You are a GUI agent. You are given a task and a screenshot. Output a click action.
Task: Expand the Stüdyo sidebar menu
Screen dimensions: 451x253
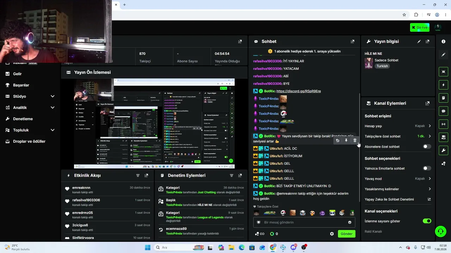click(30, 96)
